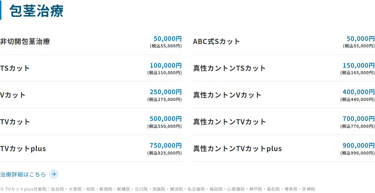
Task: Select the TVカット treatment name
Action: click(15, 122)
